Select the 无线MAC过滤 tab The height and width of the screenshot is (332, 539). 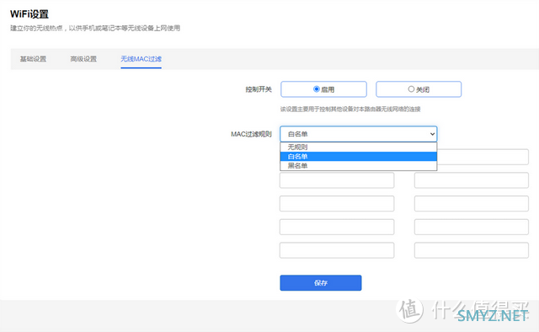click(141, 59)
